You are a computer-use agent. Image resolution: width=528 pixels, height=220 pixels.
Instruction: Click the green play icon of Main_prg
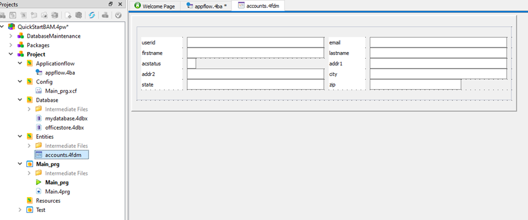click(x=39, y=182)
